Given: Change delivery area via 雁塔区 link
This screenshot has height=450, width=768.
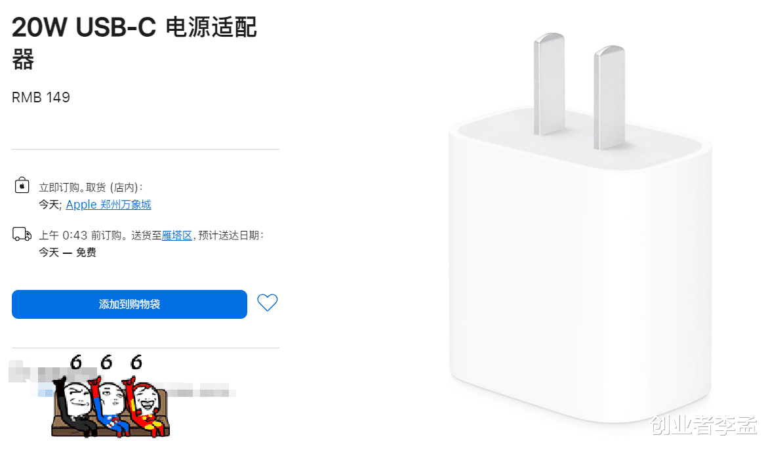Looking at the screenshot, I should click(x=177, y=235).
